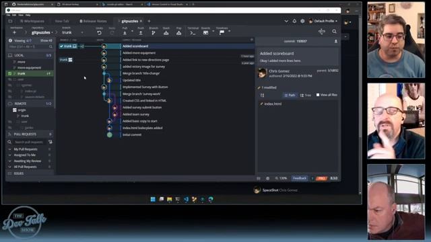The image size is (431, 242).
Task: Switch to the Workspaces tab
Action: point(32,21)
